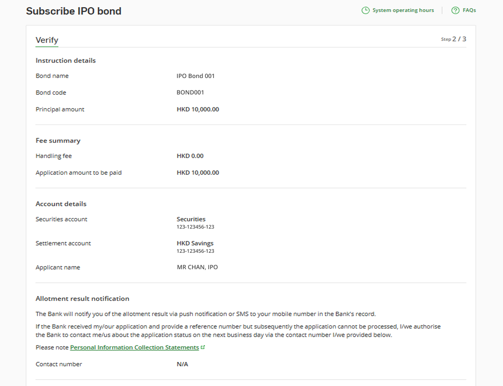The width and height of the screenshot is (503, 386).
Task: Click the Step 2 / 3 indicator
Action: coord(453,39)
